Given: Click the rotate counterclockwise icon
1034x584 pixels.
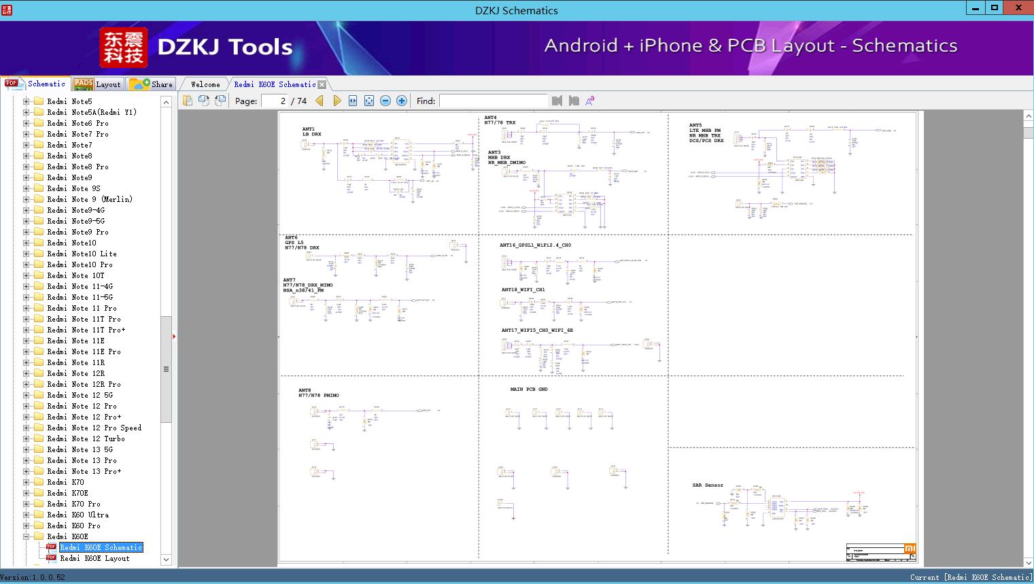Looking at the screenshot, I should click(x=204, y=101).
